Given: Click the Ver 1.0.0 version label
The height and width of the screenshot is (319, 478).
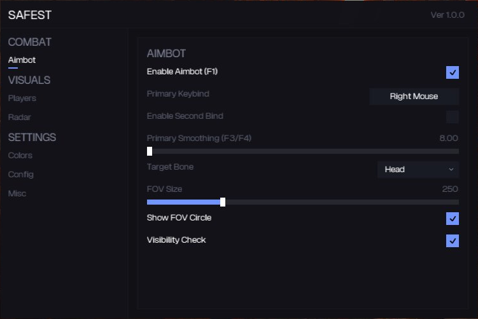Looking at the screenshot, I should tap(447, 15).
